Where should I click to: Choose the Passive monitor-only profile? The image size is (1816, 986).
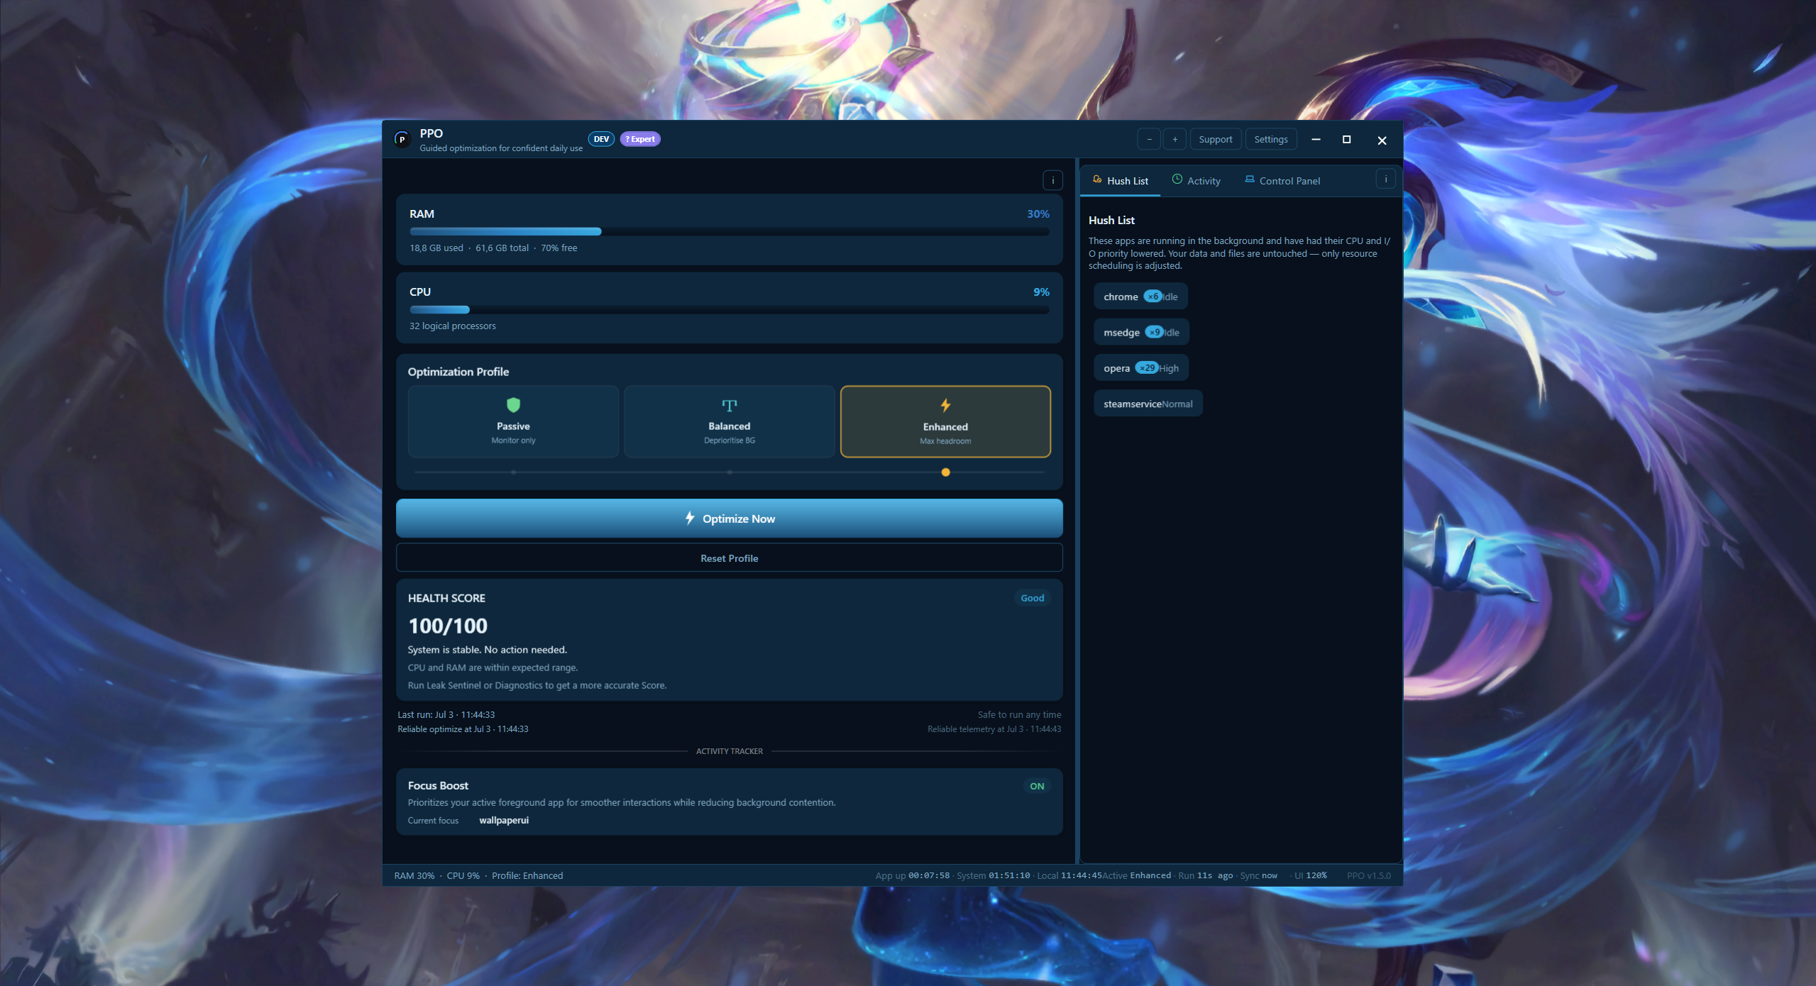tap(513, 421)
